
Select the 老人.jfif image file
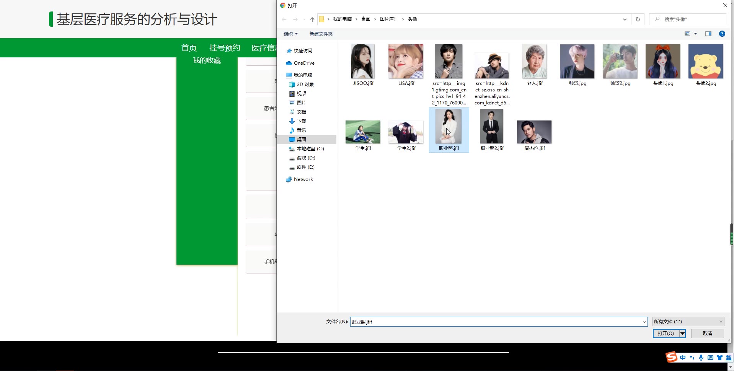[x=535, y=65]
